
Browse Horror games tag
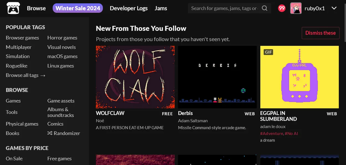tap(62, 38)
